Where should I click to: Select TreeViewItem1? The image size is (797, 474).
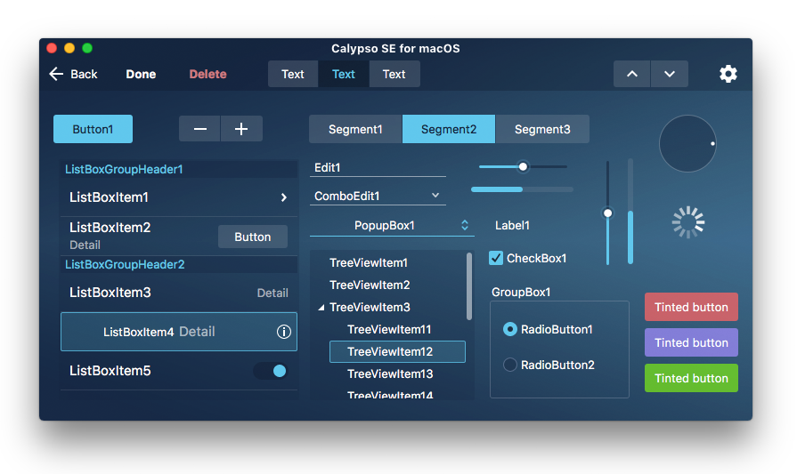coord(369,263)
